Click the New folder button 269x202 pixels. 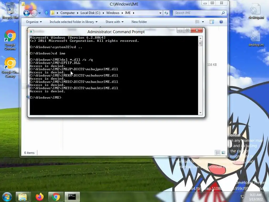click(139, 22)
